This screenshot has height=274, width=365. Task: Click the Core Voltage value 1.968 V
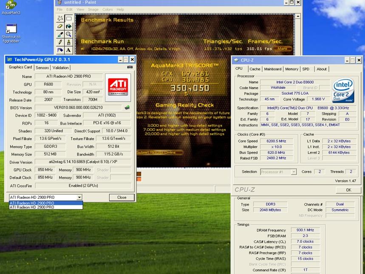coord(318,99)
